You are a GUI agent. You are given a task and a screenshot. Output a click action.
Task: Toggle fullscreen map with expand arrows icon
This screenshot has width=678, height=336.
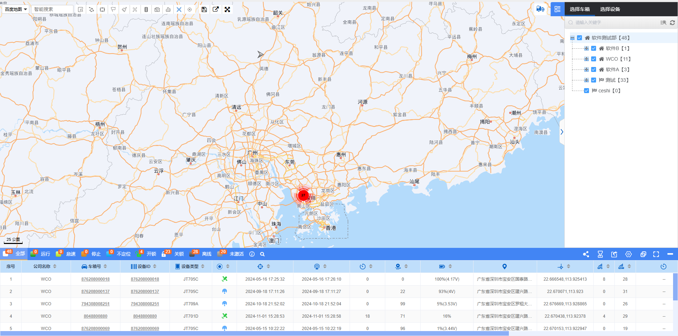(x=227, y=10)
